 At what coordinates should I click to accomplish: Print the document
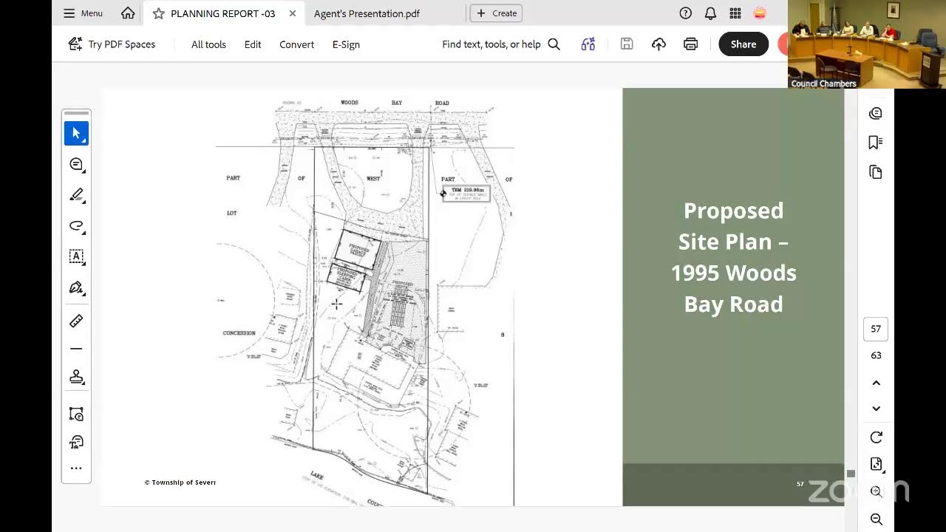coord(690,44)
